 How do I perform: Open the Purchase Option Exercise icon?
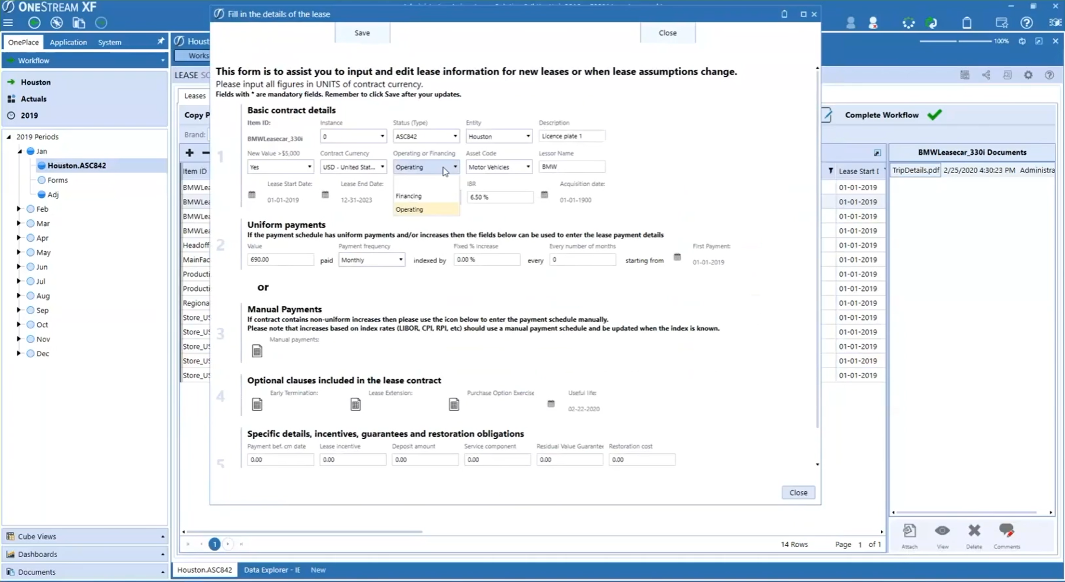coord(454,404)
